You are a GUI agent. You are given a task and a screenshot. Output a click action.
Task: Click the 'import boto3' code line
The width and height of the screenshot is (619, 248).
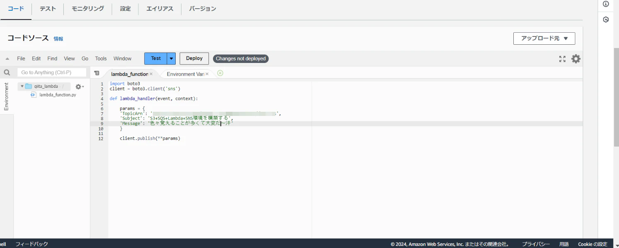click(x=125, y=84)
